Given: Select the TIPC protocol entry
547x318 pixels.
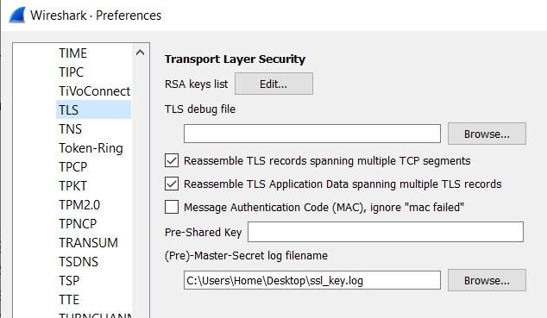Looking at the screenshot, I should [71, 72].
